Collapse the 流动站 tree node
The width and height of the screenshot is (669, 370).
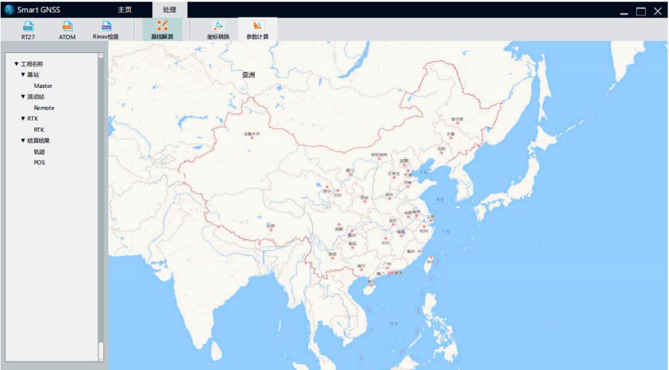pyautogui.click(x=23, y=97)
